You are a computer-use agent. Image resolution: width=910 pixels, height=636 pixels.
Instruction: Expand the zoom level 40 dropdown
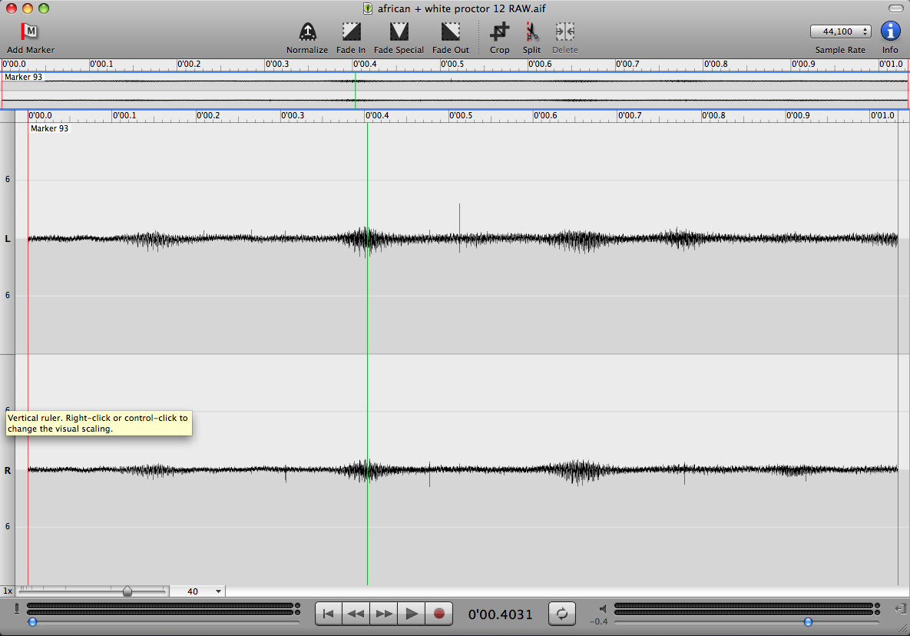[x=219, y=591]
